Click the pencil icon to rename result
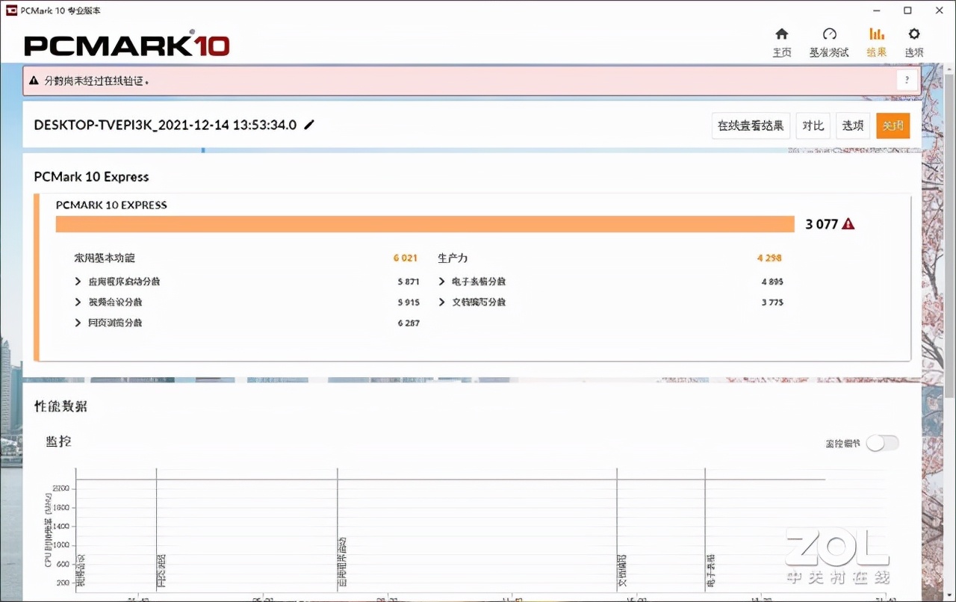The width and height of the screenshot is (956, 602). tap(309, 125)
